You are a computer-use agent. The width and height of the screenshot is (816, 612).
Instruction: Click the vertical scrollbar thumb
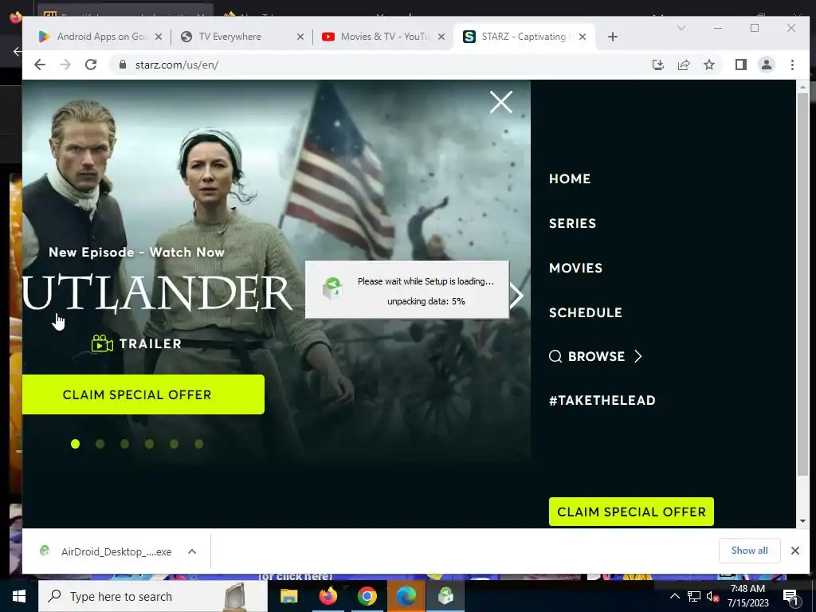tap(802, 284)
